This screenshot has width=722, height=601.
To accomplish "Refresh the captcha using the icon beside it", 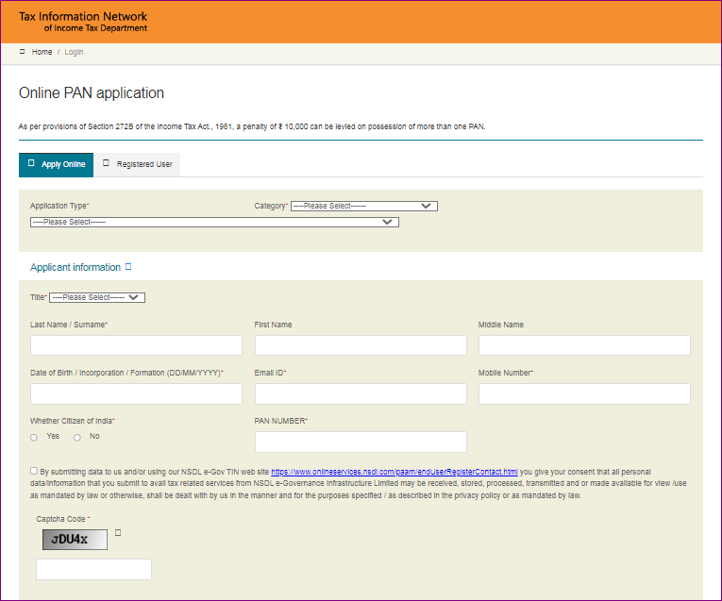I will pyautogui.click(x=118, y=534).
